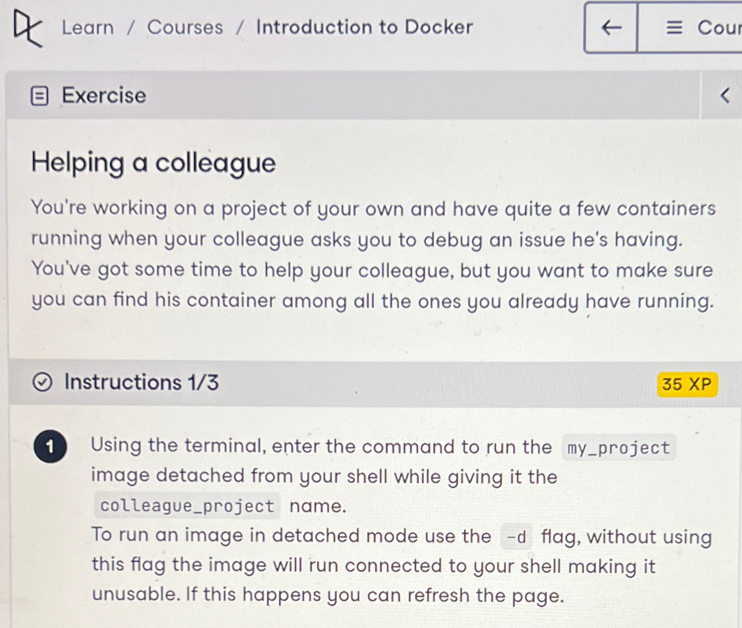Click the yellow 35 XP badge
The width and height of the screenshot is (742, 628).
click(x=687, y=384)
